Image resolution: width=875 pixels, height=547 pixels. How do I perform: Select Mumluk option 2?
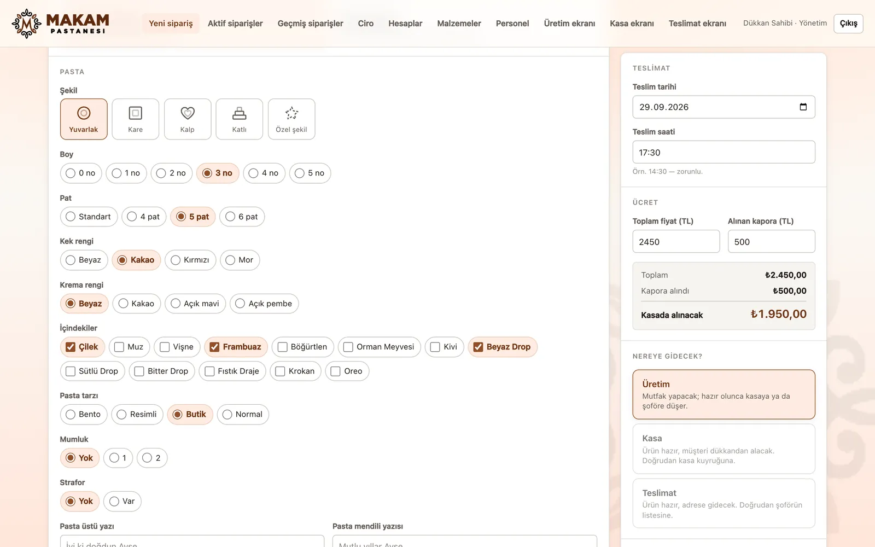click(152, 458)
